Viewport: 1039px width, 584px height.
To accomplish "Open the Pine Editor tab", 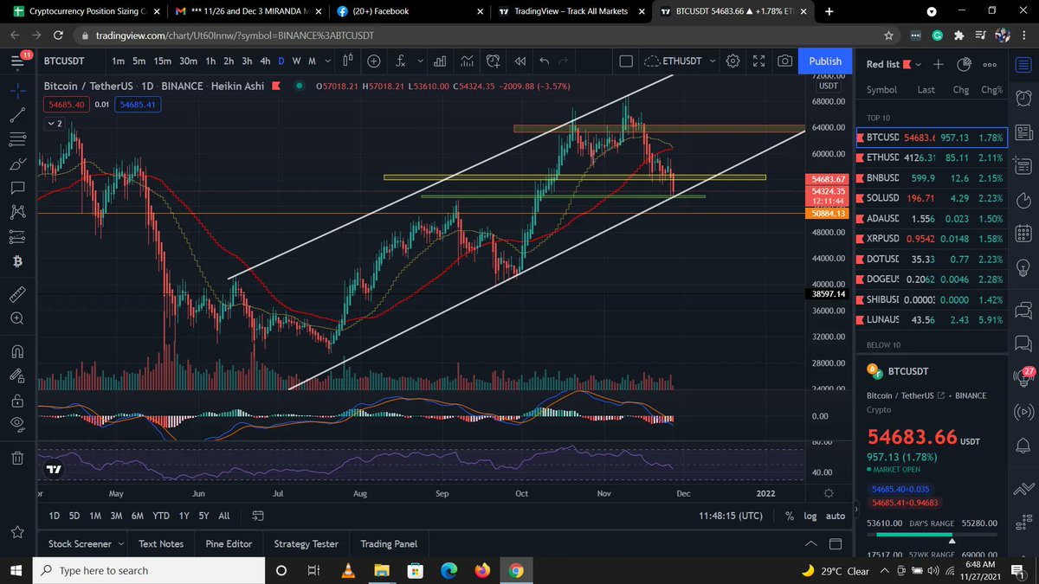I will pyautogui.click(x=229, y=543).
